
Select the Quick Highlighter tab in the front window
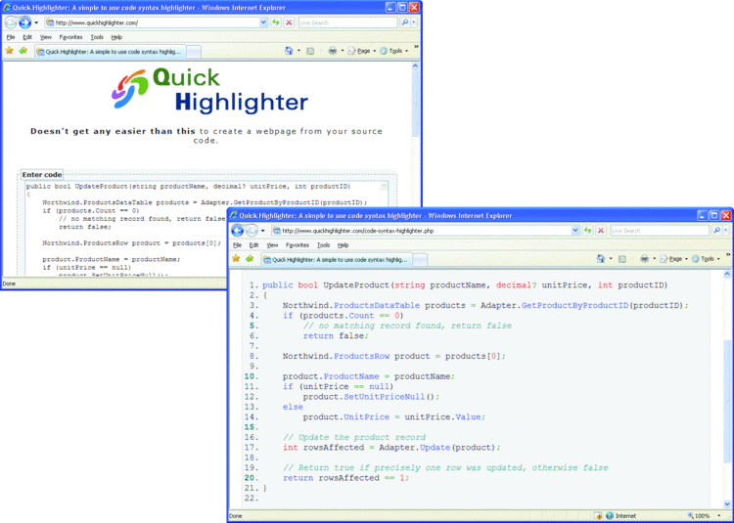pos(337,260)
